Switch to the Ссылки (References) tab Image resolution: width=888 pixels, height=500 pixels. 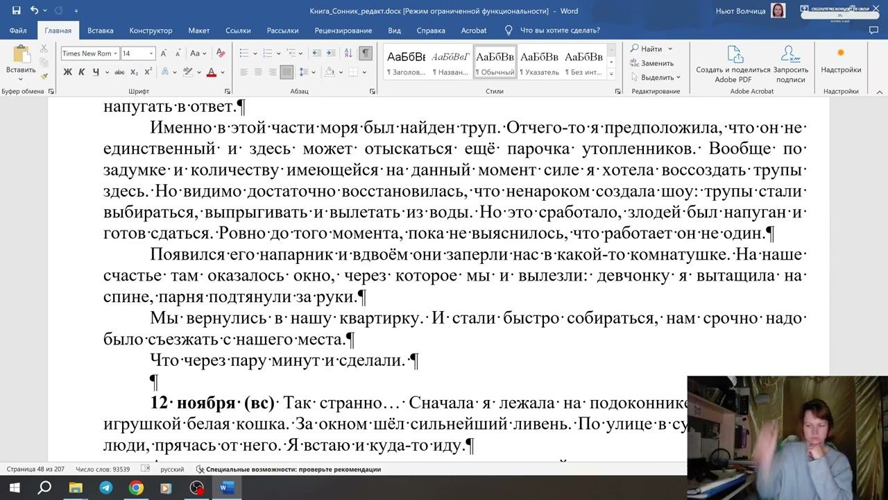(x=238, y=31)
